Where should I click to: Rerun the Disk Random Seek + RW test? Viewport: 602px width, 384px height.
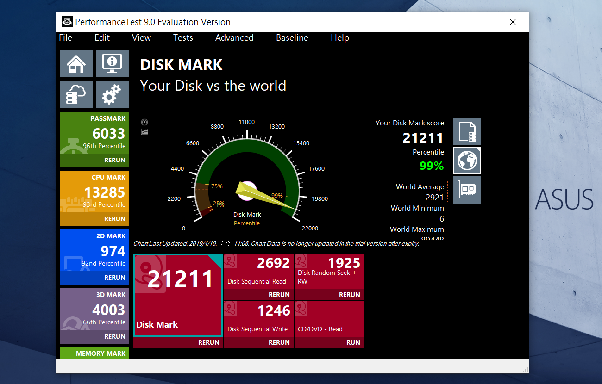(350, 295)
